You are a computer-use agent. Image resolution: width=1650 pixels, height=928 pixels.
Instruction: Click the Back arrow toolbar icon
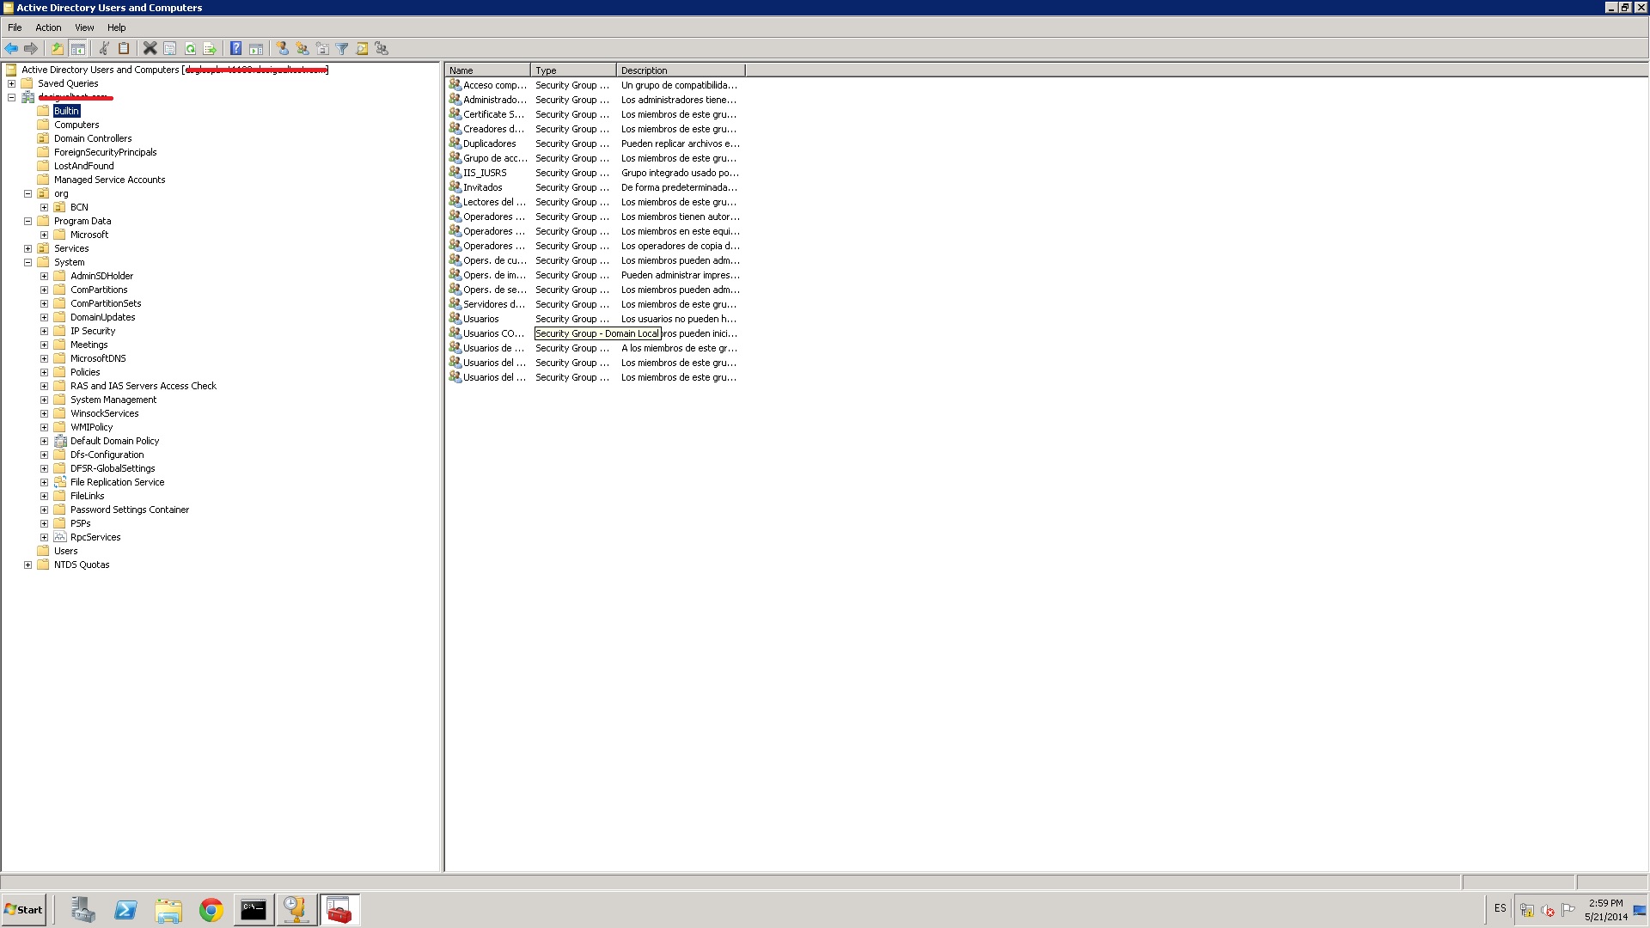point(11,49)
